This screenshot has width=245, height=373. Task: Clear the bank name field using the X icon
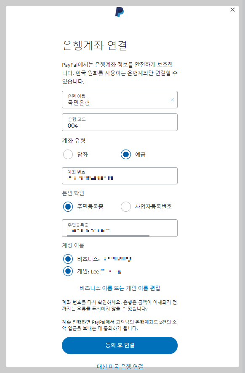point(172,100)
